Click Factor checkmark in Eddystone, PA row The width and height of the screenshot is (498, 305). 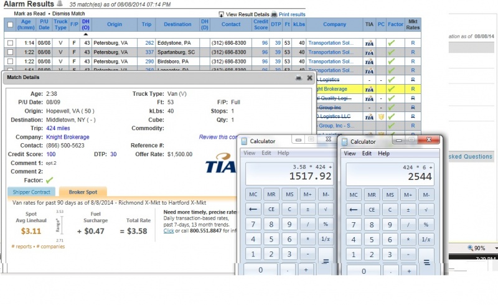click(x=392, y=43)
